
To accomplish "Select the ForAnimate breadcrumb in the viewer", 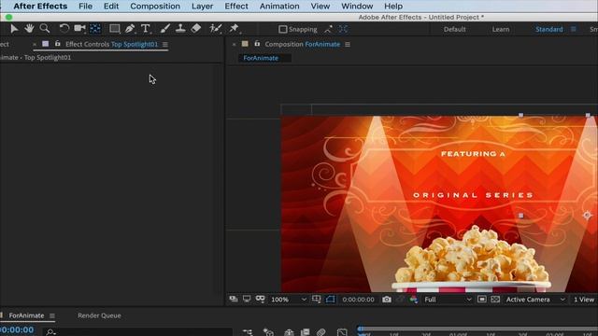I will click(261, 58).
